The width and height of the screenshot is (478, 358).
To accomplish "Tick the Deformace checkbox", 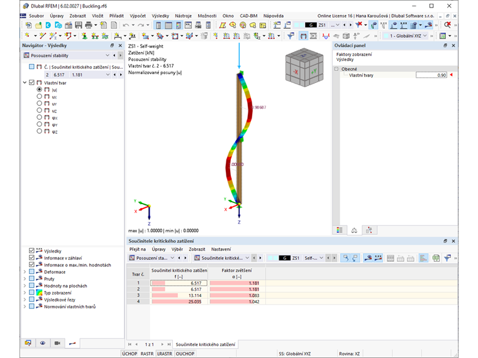I will [x=31, y=271].
